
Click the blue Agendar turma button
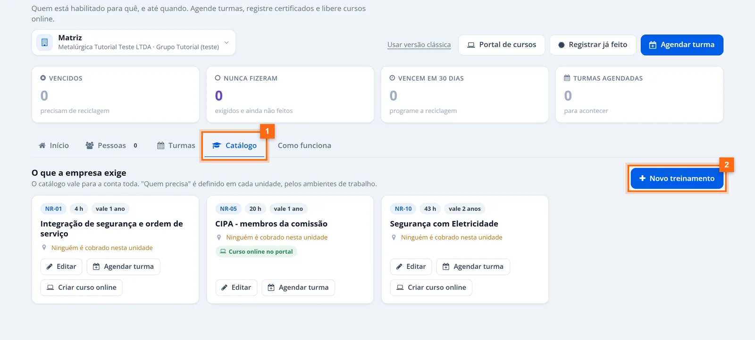682,45
